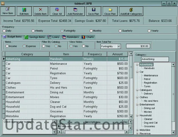Set Filter By Catalog to No
The height and width of the screenshot is (137, 178).
56,46
